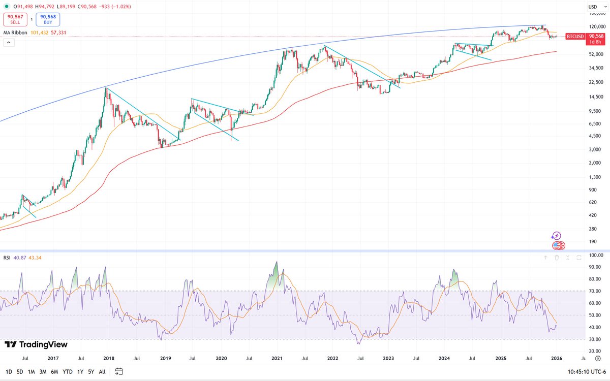Click the 90,568 BUY button
Viewport: 610px width, 381px height.
pos(47,19)
